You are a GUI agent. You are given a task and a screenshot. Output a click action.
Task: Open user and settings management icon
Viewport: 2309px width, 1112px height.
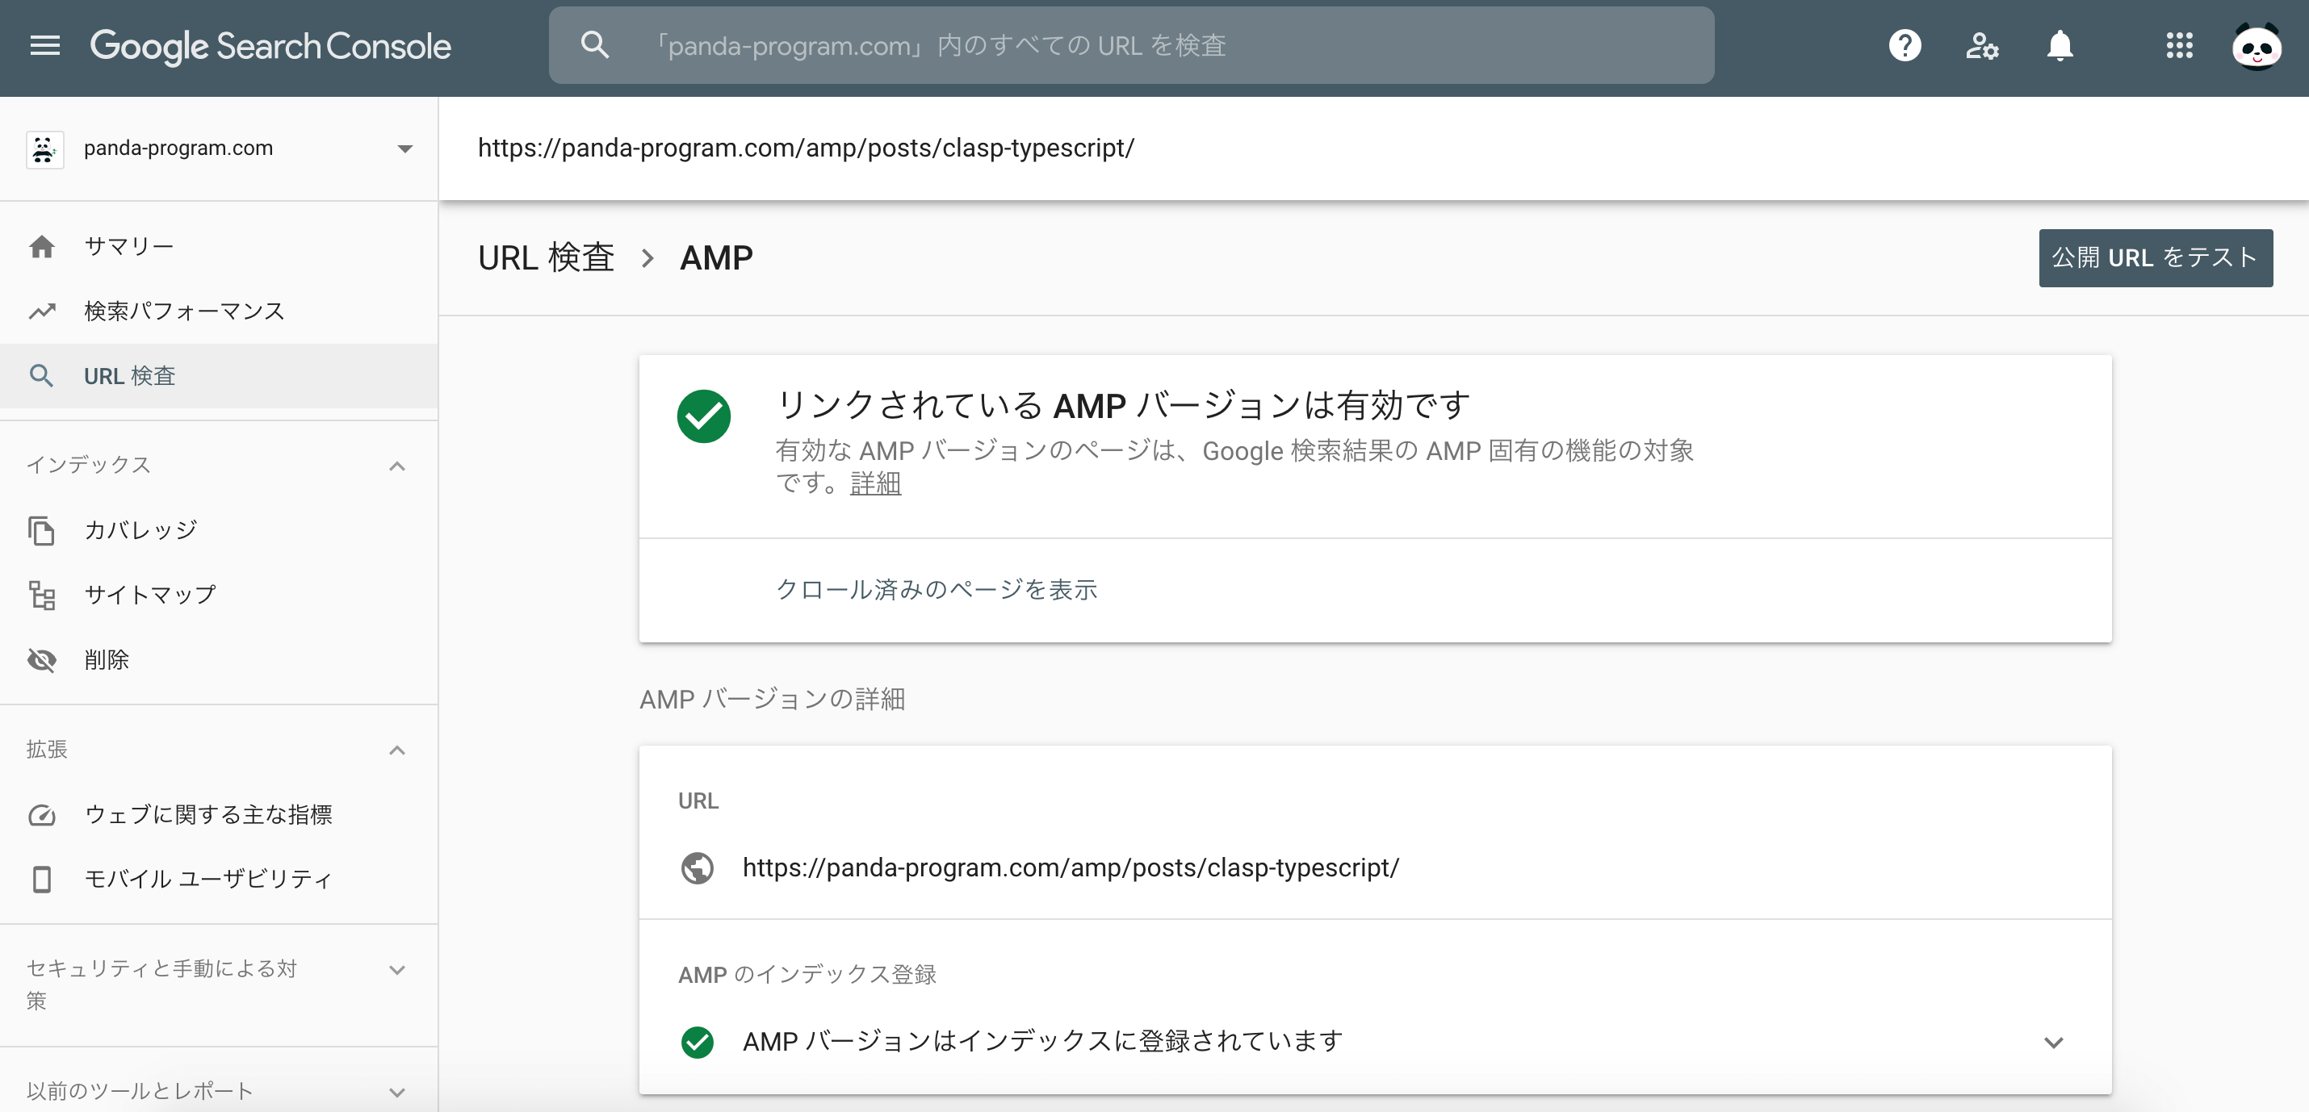pyautogui.click(x=1982, y=46)
